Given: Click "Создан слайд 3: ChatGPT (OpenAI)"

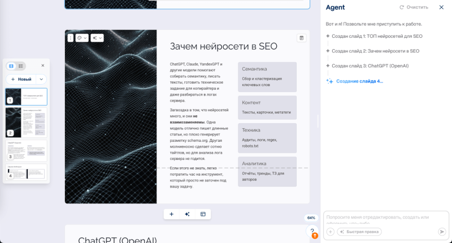Looking at the screenshot, I should tap(370, 66).
